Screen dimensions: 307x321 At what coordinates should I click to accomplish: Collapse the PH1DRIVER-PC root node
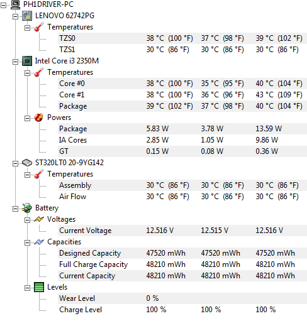pyautogui.click(x=4, y=5)
